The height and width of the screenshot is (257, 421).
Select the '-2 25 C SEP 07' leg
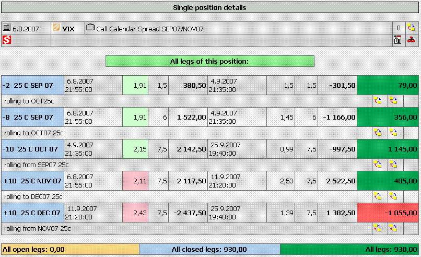[32, 85]
